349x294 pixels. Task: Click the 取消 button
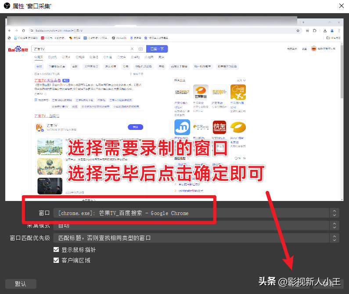(328, 284)
